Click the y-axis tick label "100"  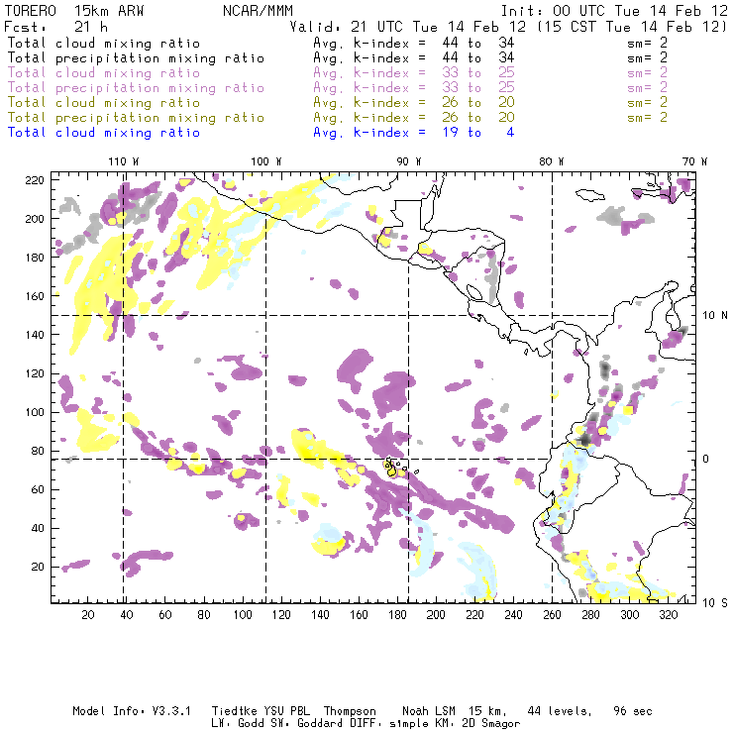click(x=35, y=412)
